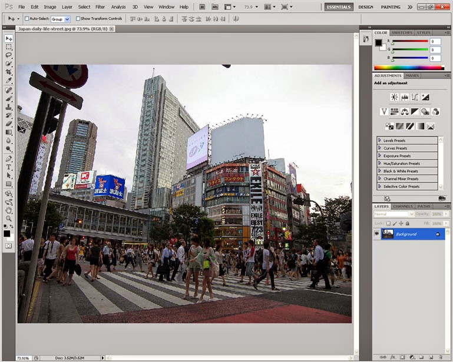Select the Move tool
The width and height of the screenshot is (453, 362).
click(x=9, y=38)
